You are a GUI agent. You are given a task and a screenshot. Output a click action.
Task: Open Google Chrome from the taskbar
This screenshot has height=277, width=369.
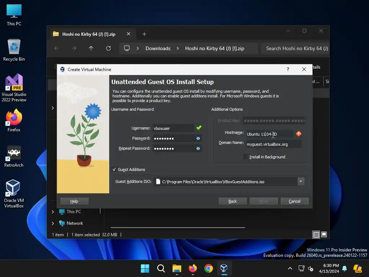209,268
